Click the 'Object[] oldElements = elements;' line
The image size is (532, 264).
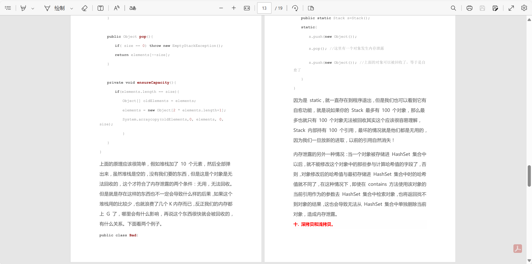[x=159, y=101]
